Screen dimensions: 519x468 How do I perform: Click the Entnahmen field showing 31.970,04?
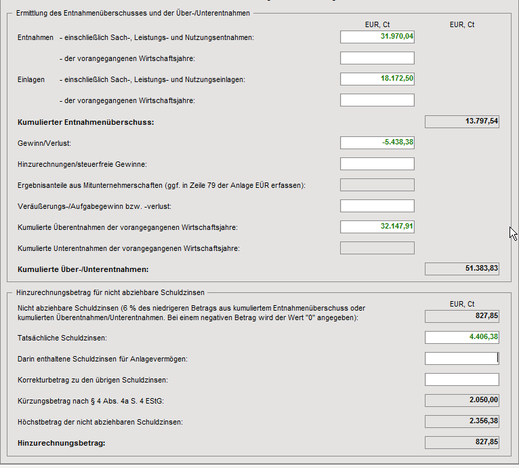click(377, 37)
